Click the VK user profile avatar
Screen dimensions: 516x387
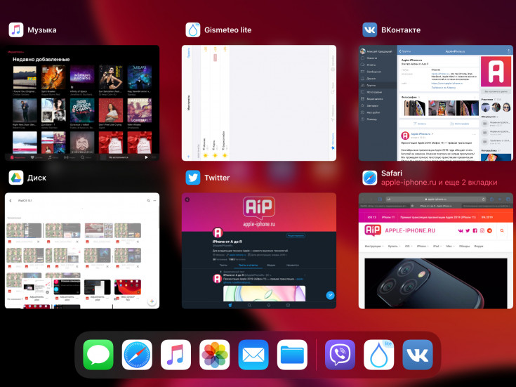pos(363,51)
